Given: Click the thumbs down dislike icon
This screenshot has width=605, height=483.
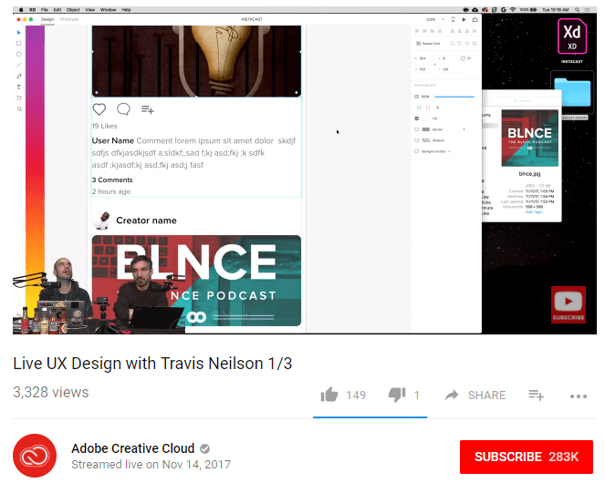Looking at the screenshot, I should pos(397,395).
